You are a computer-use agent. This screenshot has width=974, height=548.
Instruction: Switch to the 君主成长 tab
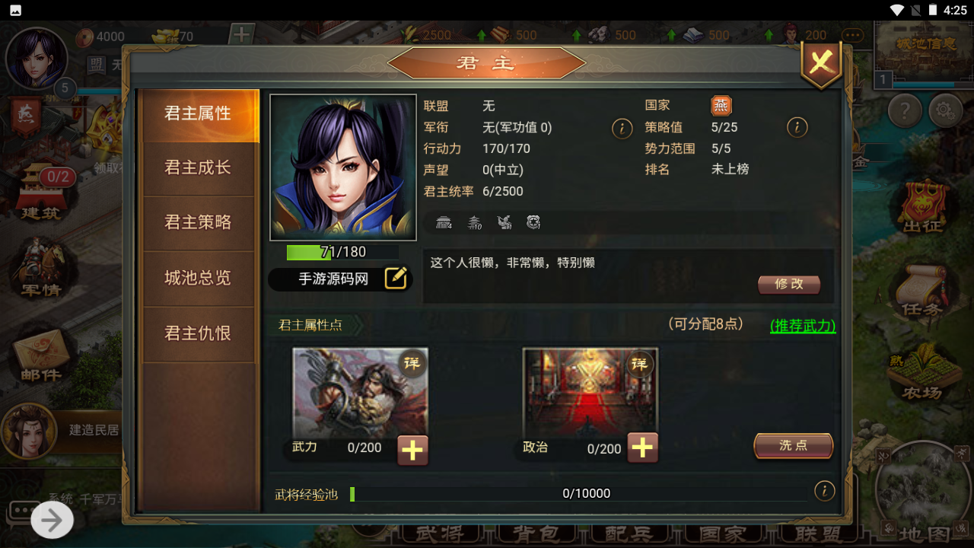click(198, 168)
